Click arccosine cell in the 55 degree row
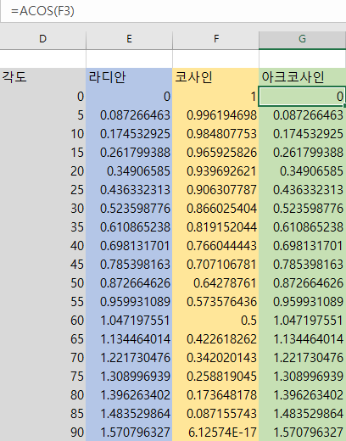 302,302
